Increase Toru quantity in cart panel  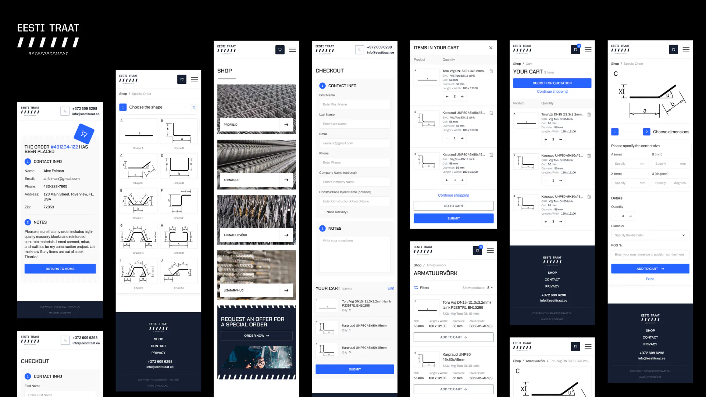click(x=462, y=97)
